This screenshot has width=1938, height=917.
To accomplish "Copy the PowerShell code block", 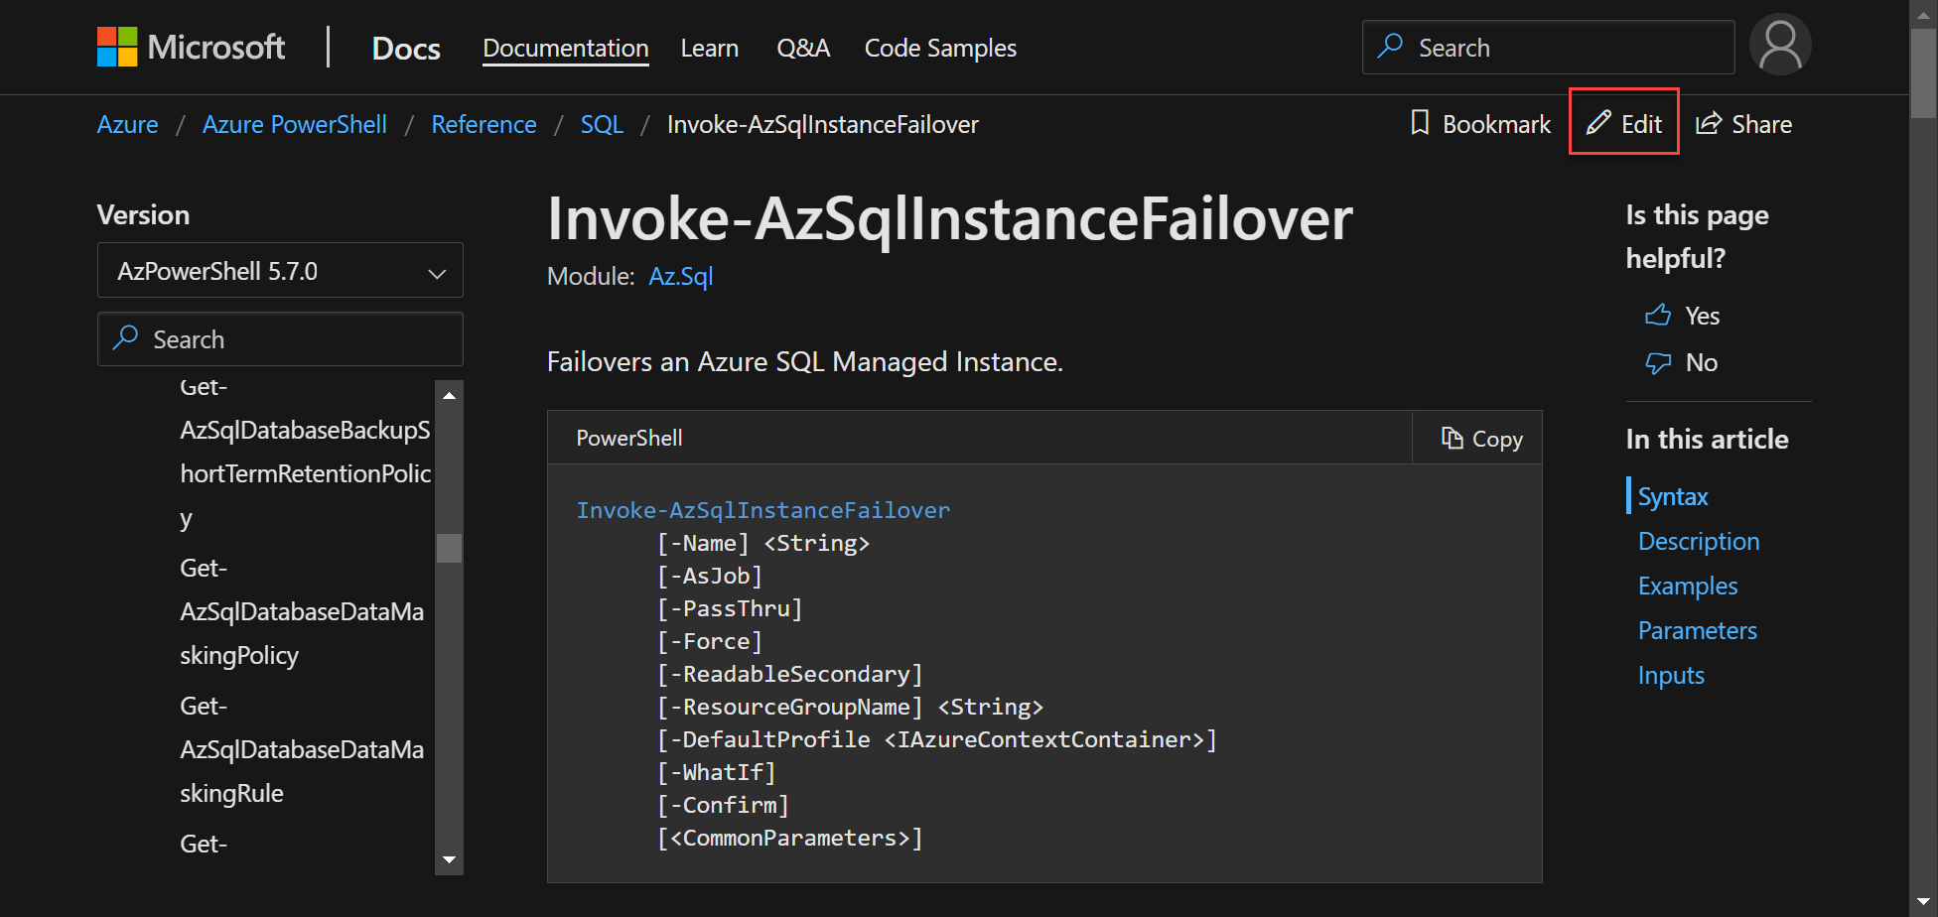I will (x=1480, y=439).
